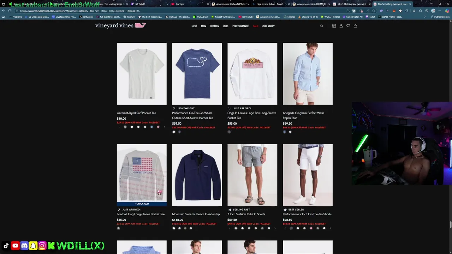The height and width of the screenshot is (254, 452).
Task: Select blue swatch on Garment-Dyed Surf Pocket Tee
Action: 151,127
